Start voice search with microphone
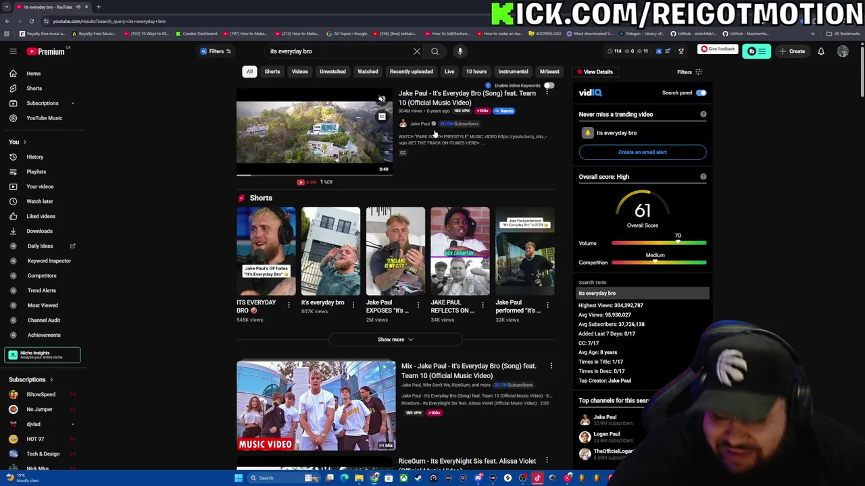 coord(460,51)
